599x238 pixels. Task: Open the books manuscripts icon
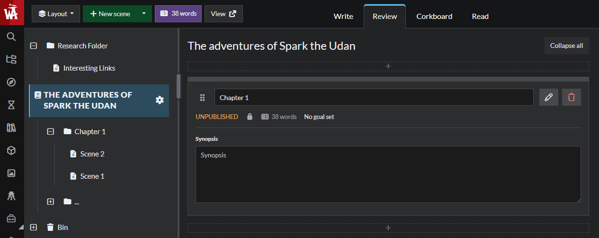click(11, 128)
